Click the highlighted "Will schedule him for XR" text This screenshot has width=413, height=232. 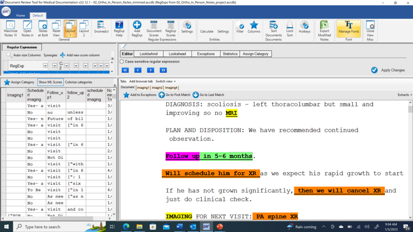(211, 173)
